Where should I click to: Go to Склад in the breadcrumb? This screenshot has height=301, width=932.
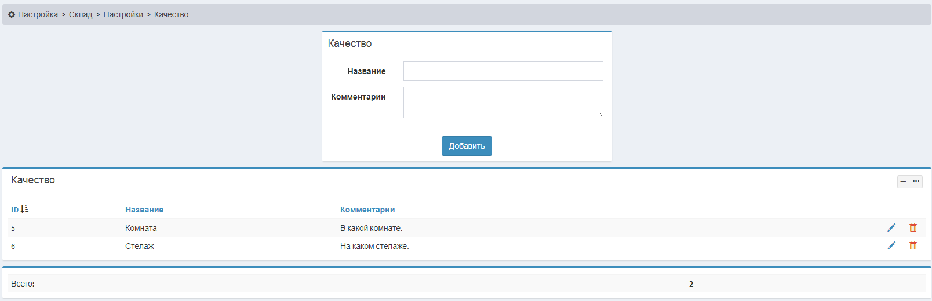[x=81, y=14]
